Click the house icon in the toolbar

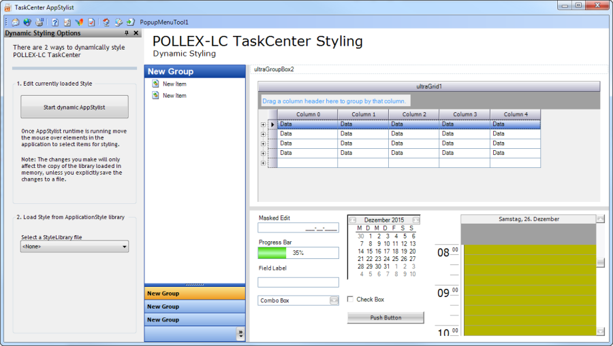click(106, 22)
